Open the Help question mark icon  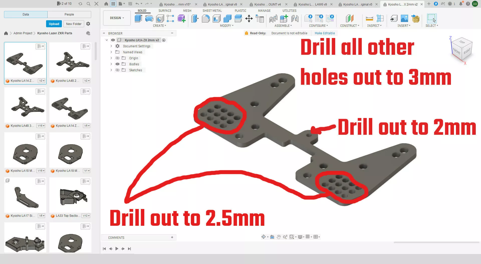[x=468, y=4]
